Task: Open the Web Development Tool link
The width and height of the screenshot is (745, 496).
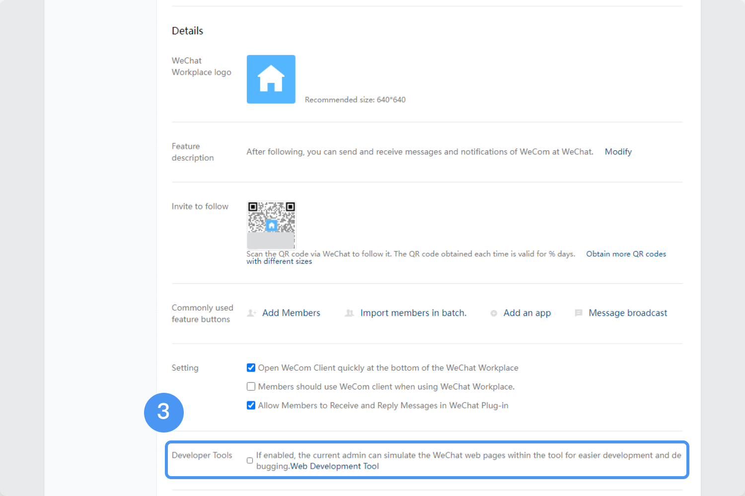Action: [335, 466]
